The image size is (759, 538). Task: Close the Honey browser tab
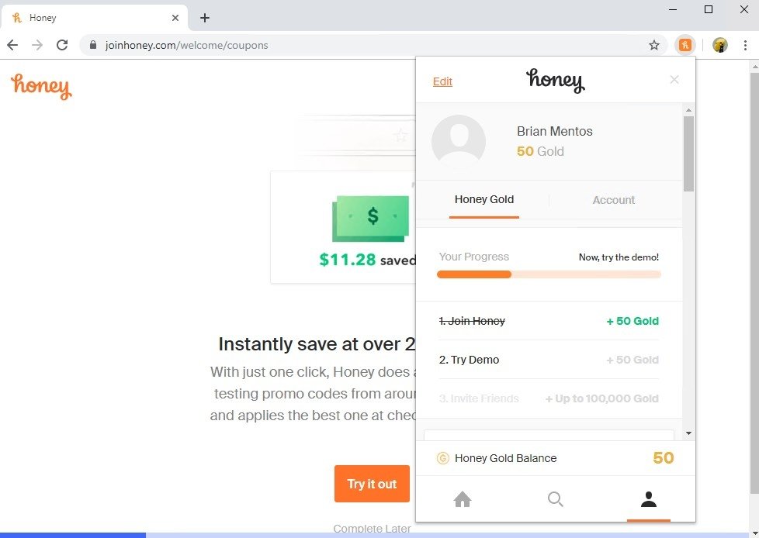coord(175,18)
